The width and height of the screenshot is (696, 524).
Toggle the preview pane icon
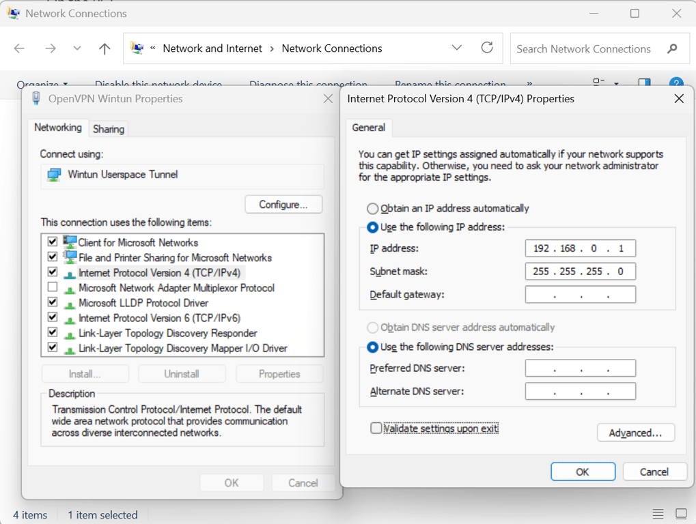coord(644,83)
